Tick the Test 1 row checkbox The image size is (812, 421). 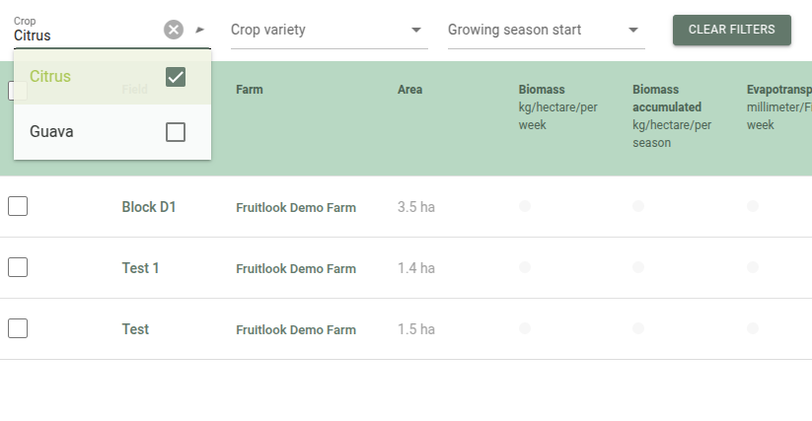click(18, 267)
